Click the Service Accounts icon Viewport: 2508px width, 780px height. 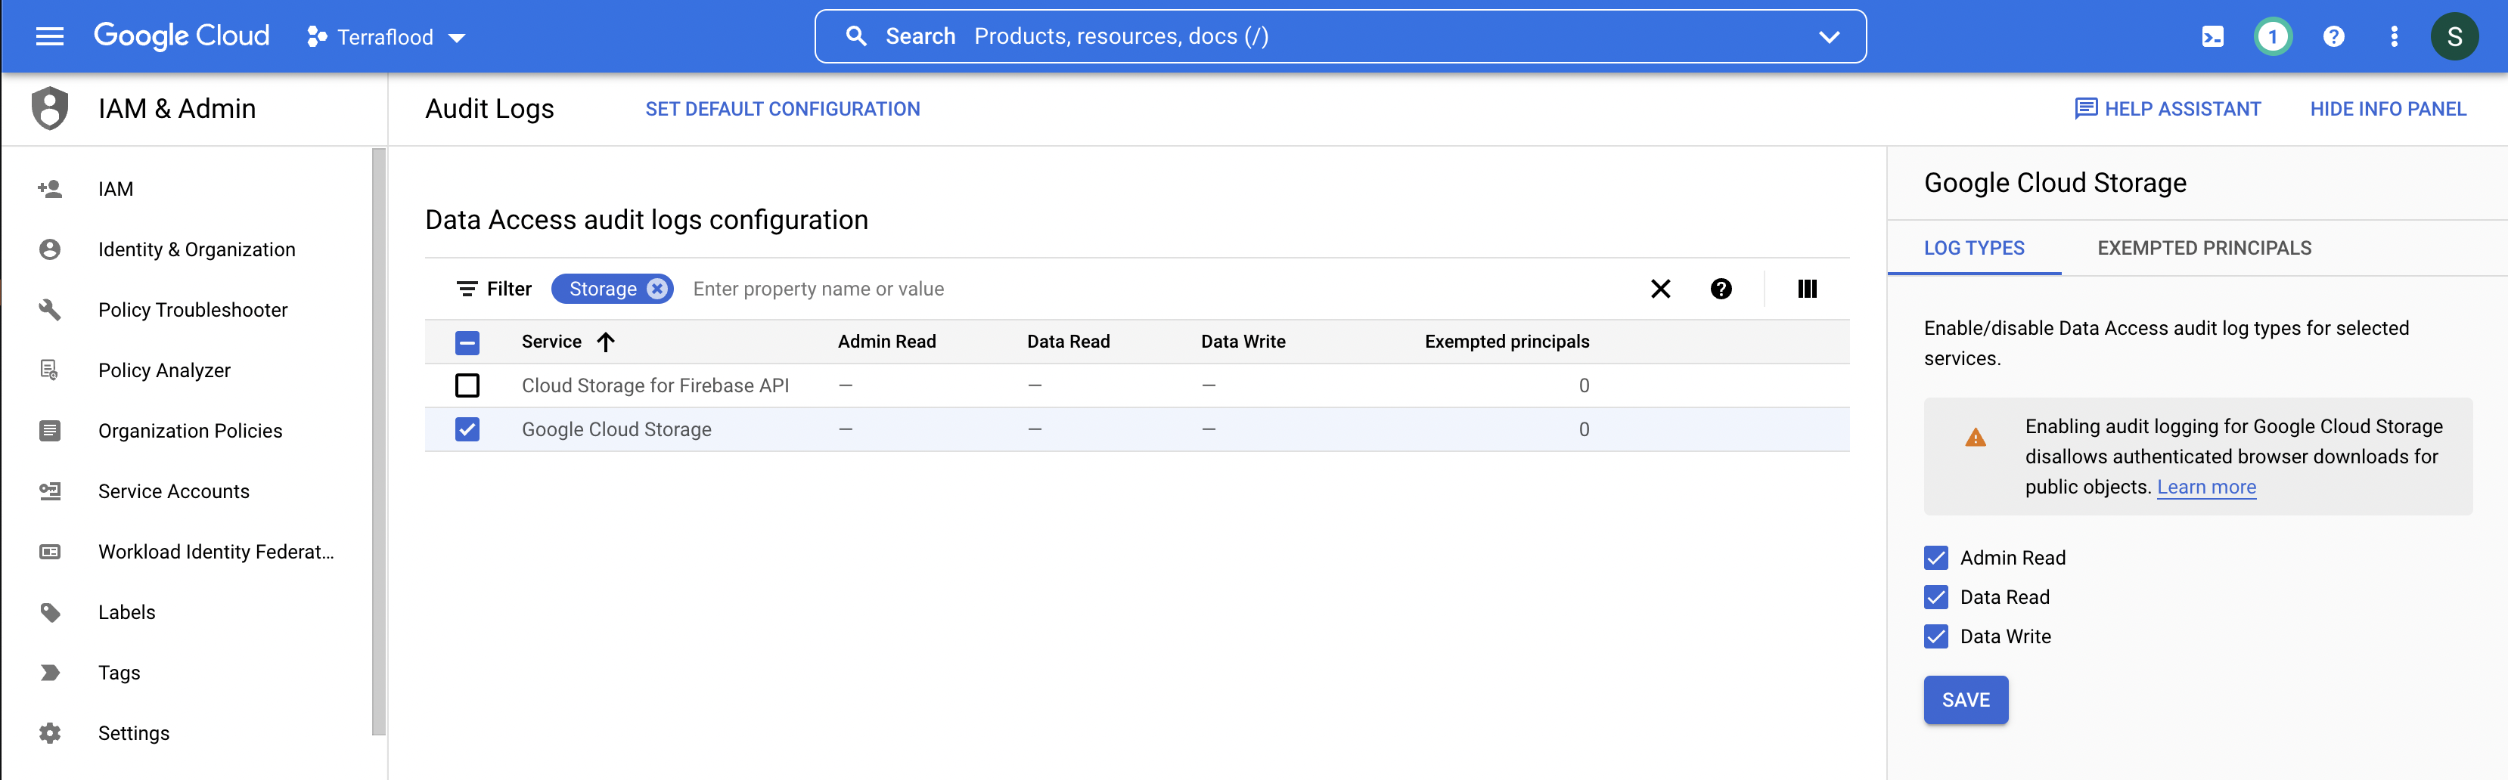pyautogui.click(x=50, y=491)
